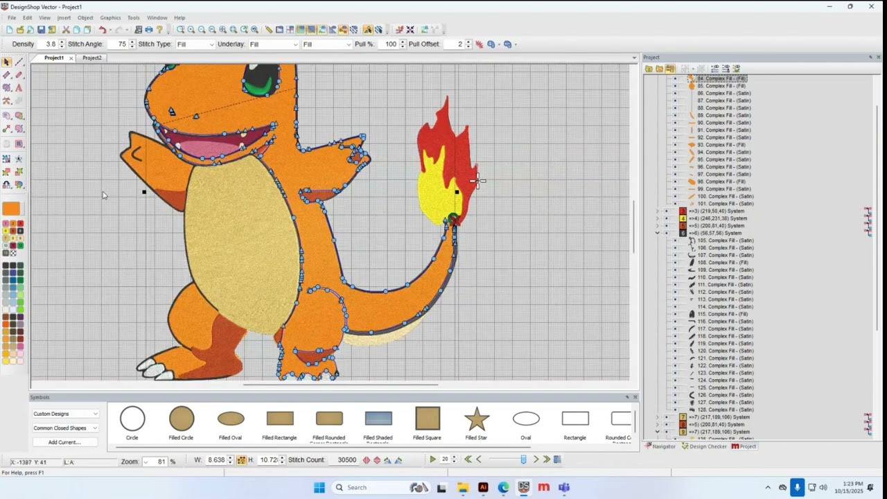Switch to the Project2 tab
The height and width of the screenshot is (499, 887).
coord(91,58)
